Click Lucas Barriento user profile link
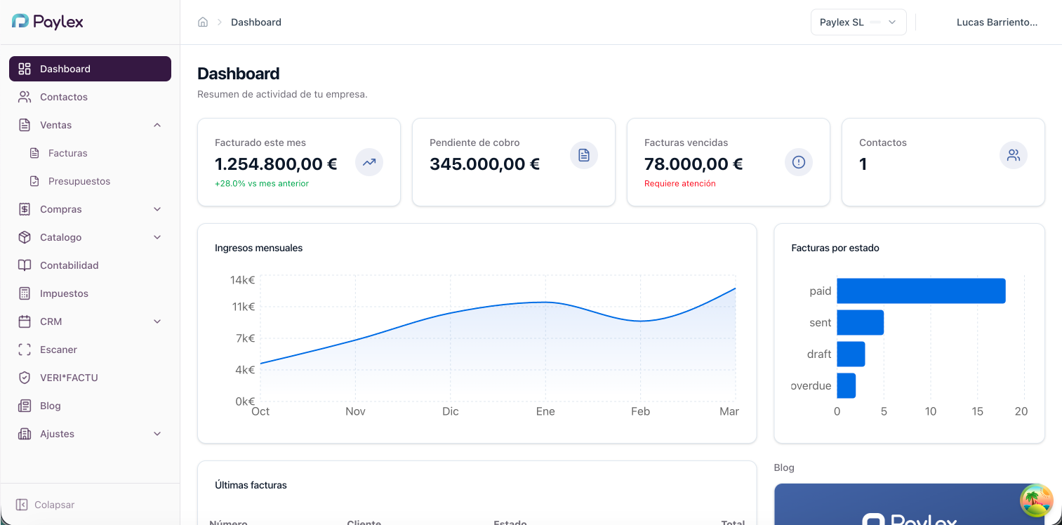The width and height of the screenshot is (1062, 525). 997,22
